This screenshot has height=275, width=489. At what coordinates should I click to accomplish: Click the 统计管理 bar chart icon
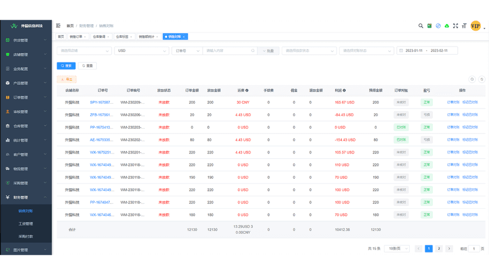8,140
